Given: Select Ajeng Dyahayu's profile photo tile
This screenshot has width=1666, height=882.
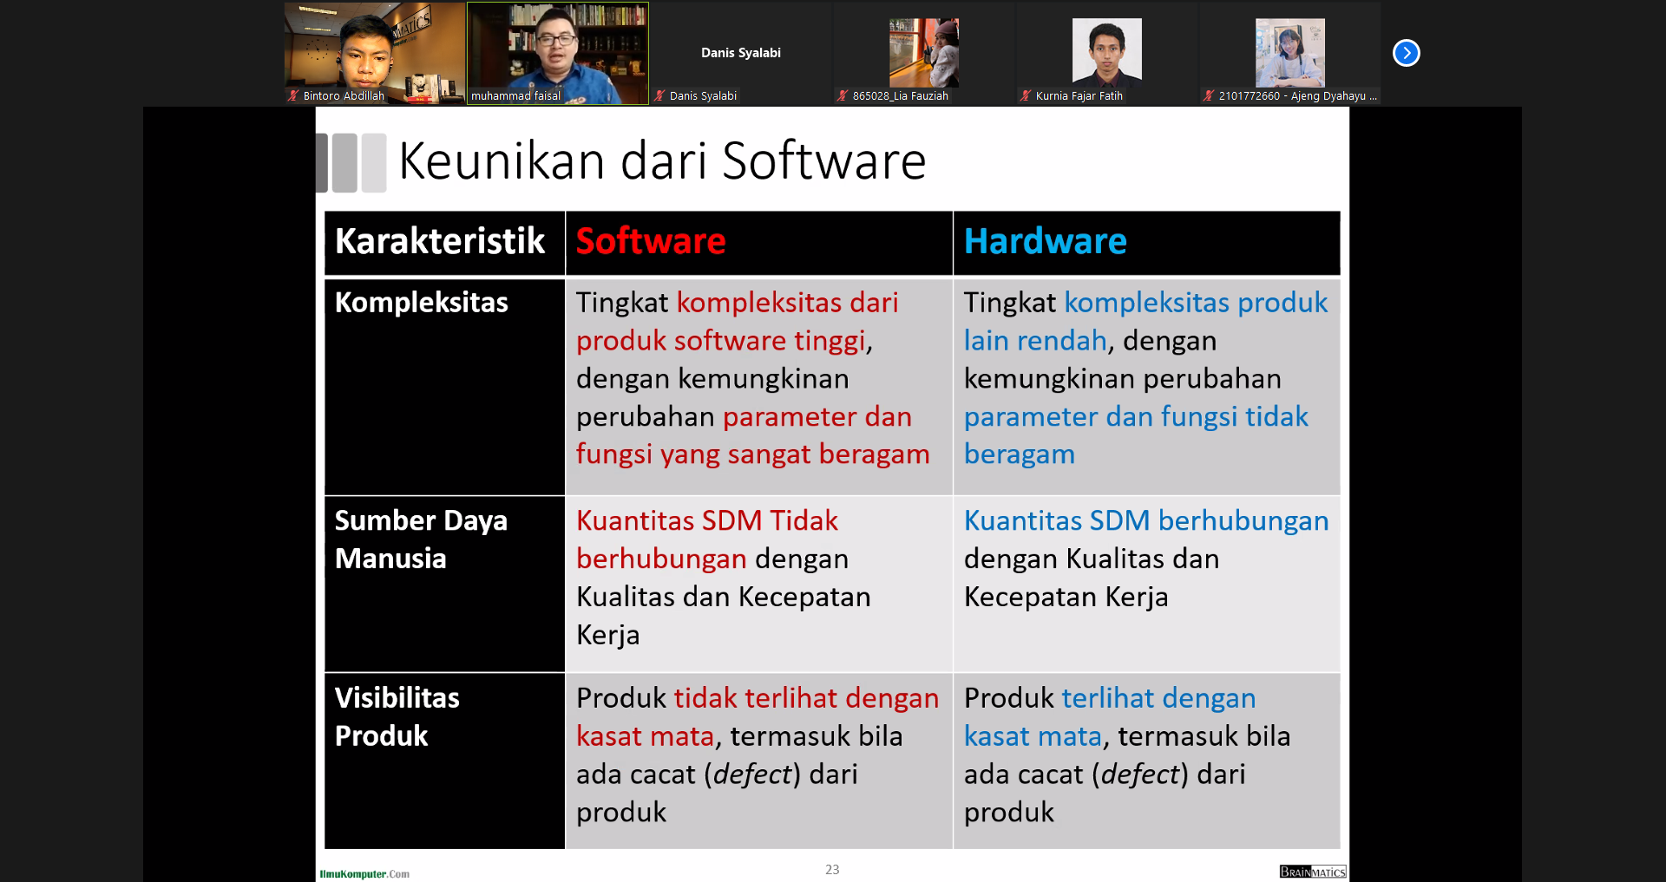Looking at the screenshot, I should [x=1289, y=52].
